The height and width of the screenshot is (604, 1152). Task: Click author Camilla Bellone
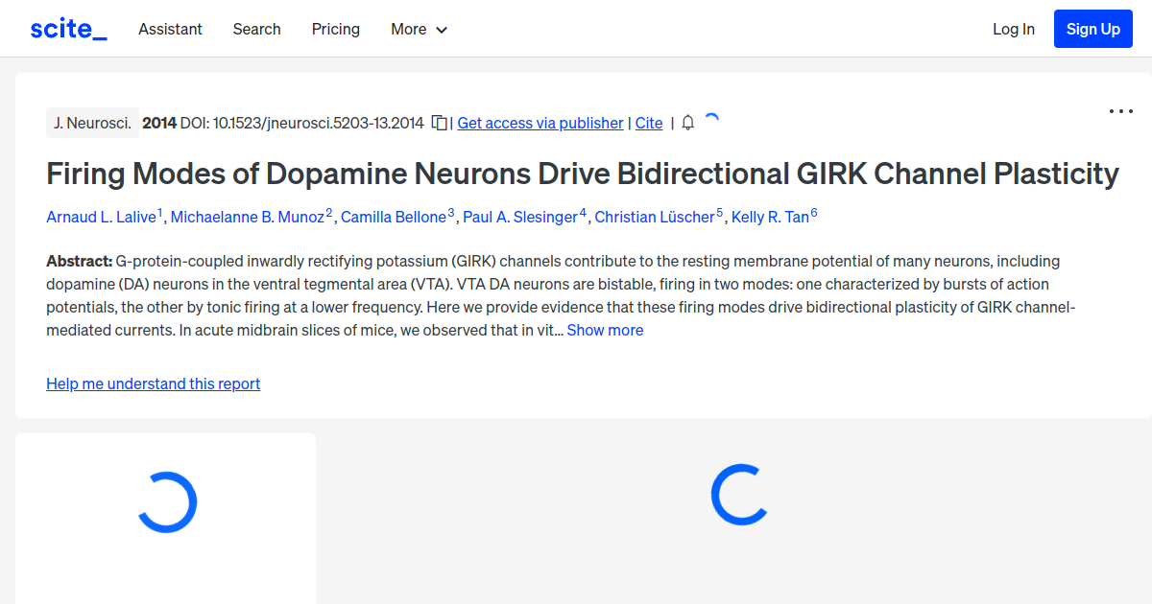(x=395, y=217)
